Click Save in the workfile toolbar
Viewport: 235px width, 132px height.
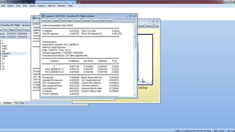tap(19, 30)
